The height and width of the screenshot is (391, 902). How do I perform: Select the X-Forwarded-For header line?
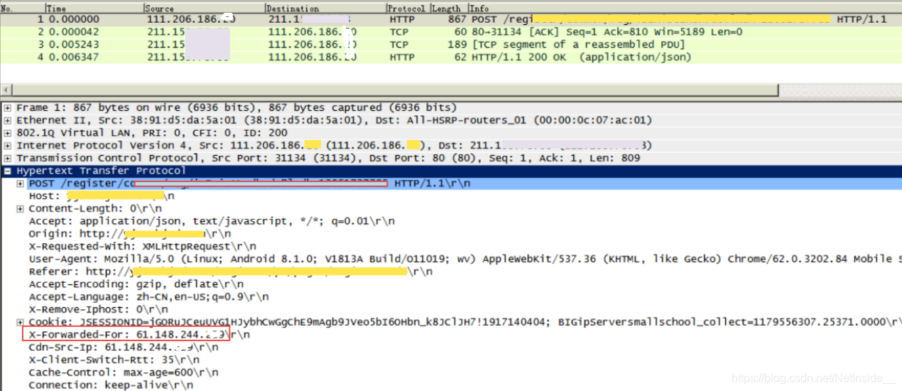click(x=139, y=335)
